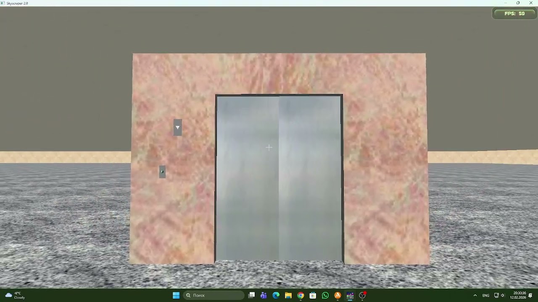Close the Skyscraper 2.0 window
Viewport: 538px width, 302px height.
tap(531, 3)
